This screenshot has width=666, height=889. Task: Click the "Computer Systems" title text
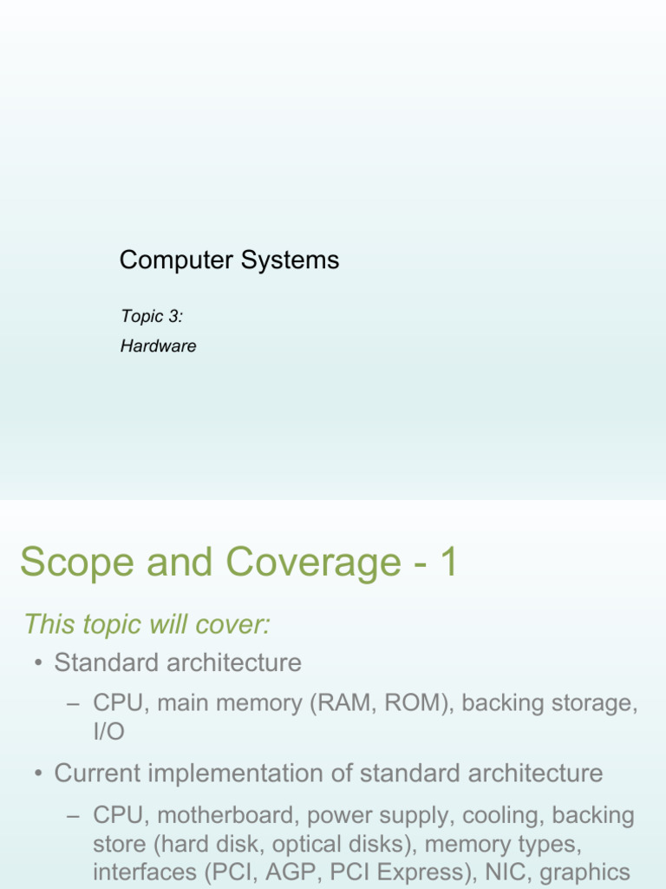click(229, 260)
